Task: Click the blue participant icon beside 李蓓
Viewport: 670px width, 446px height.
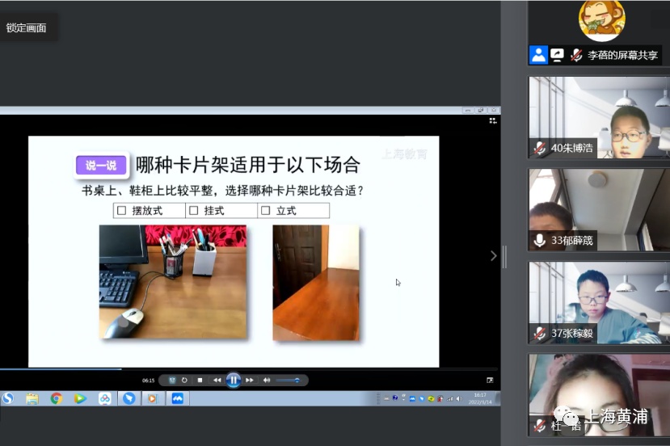Action: 538,55
